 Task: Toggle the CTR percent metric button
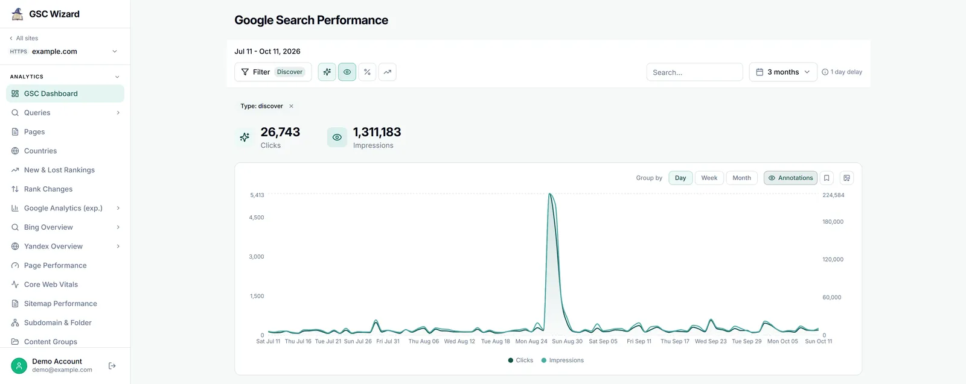[x=367, y=72]
